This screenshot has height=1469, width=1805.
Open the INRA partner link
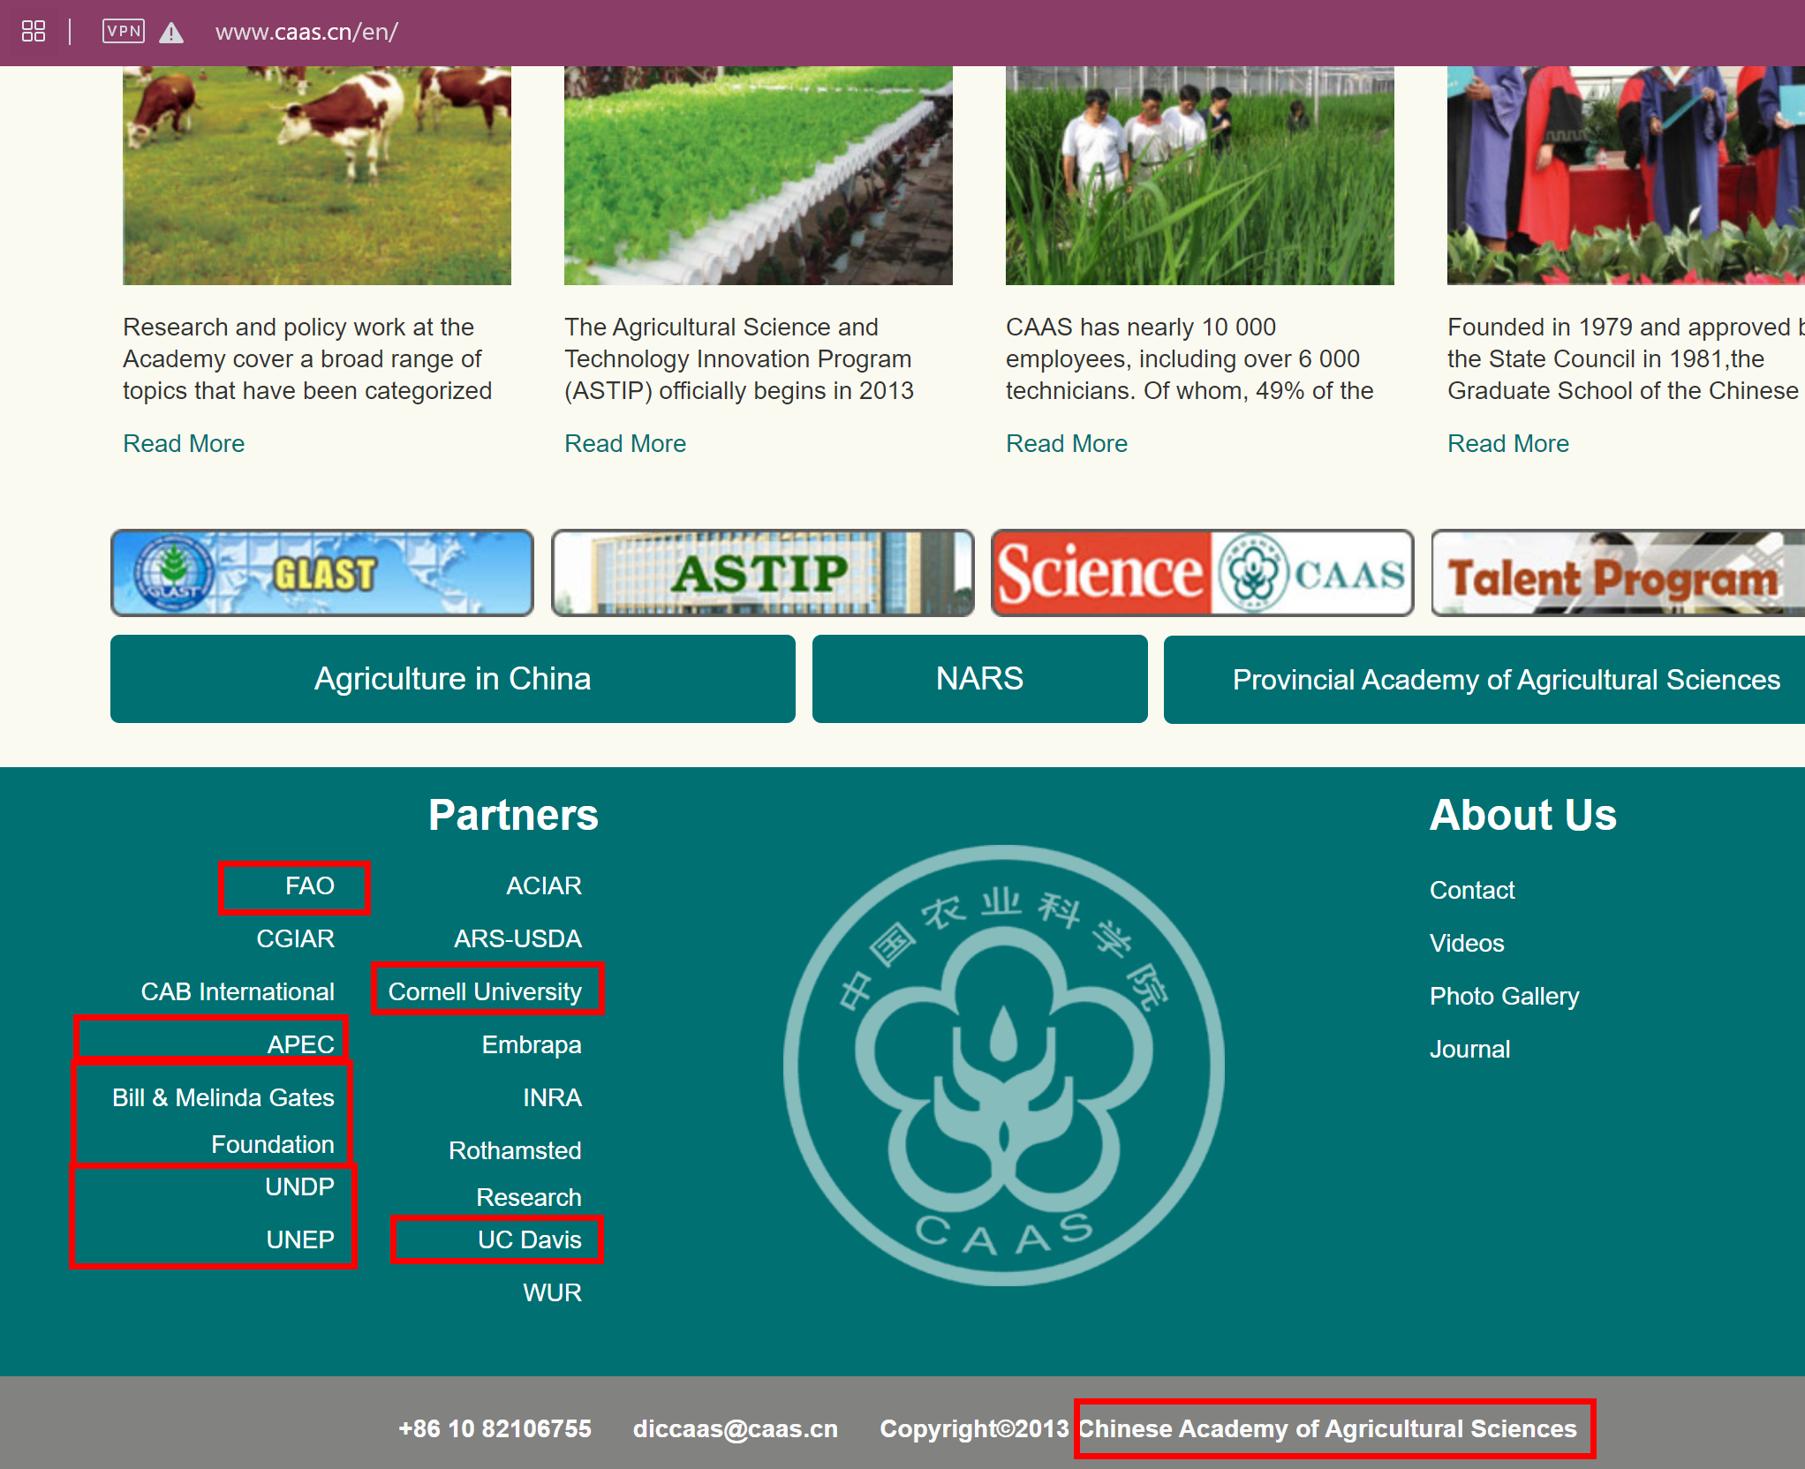[x=553, y=1097]
